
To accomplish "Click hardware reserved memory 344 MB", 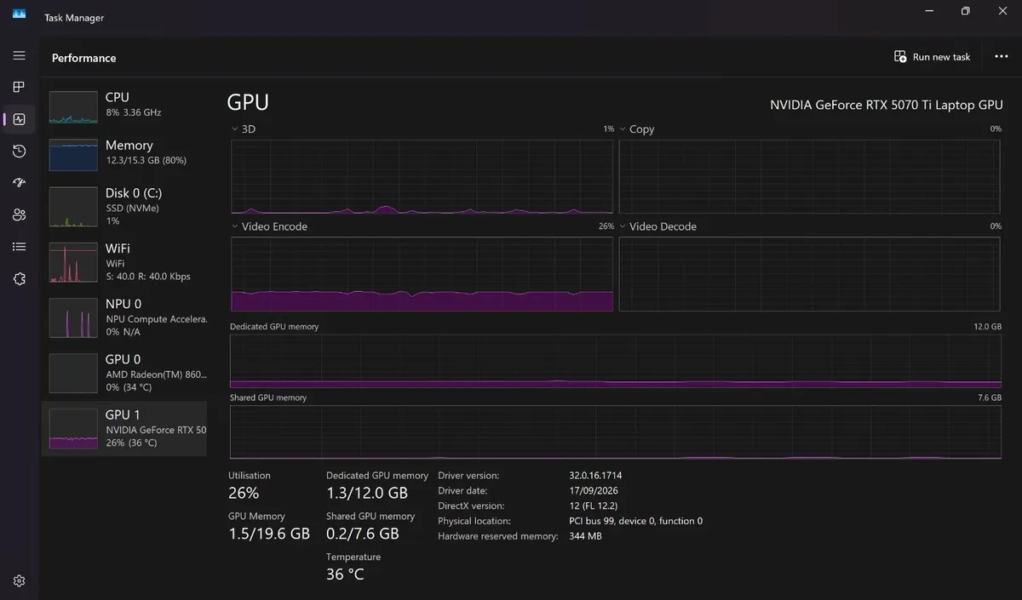I will [585, 536].
